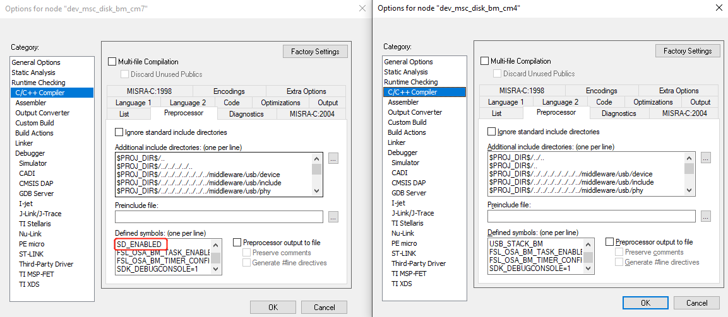Viewport: 728px width, 317px height.
Task: Browse include directories in the cm4 dialog
Action: (x=705, y=158)
